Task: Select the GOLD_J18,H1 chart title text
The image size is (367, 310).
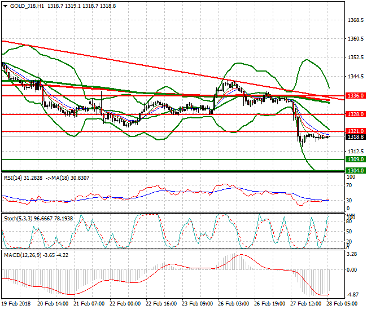Action: pyautogui.click(x=27, y=5)
